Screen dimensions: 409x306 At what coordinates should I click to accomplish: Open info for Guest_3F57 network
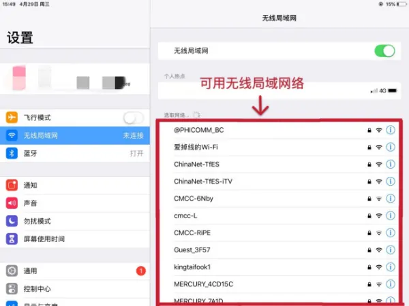[x=390, y=250]
